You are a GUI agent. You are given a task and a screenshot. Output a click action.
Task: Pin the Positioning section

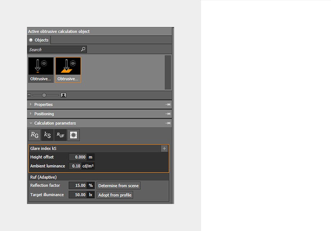coord(168,114)
